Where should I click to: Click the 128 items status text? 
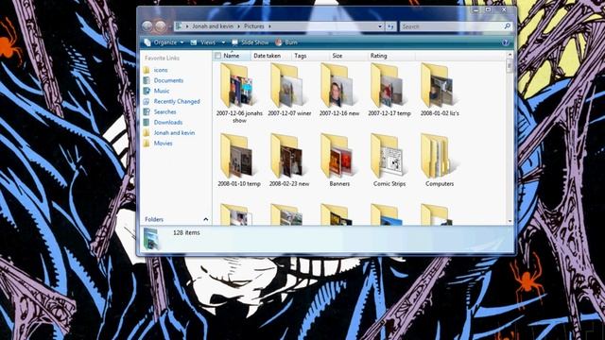pos(186,233)
